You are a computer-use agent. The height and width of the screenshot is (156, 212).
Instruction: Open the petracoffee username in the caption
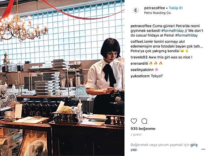point(141,26)
